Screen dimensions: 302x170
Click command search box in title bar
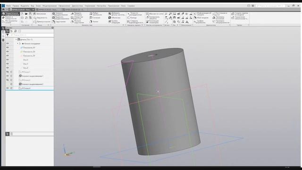[x=270, y=6]
